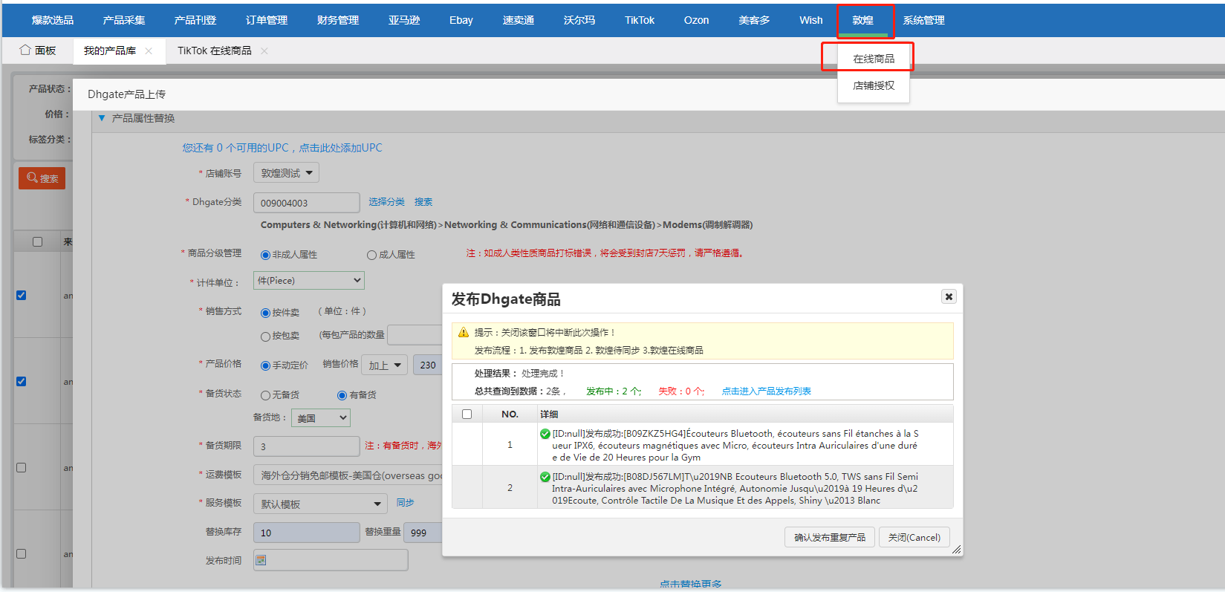Select 在线商品 from the 敦煌 dropdown
This screenshot has width=1225, height=592.
pyautogui.click(x=874, y=59)
